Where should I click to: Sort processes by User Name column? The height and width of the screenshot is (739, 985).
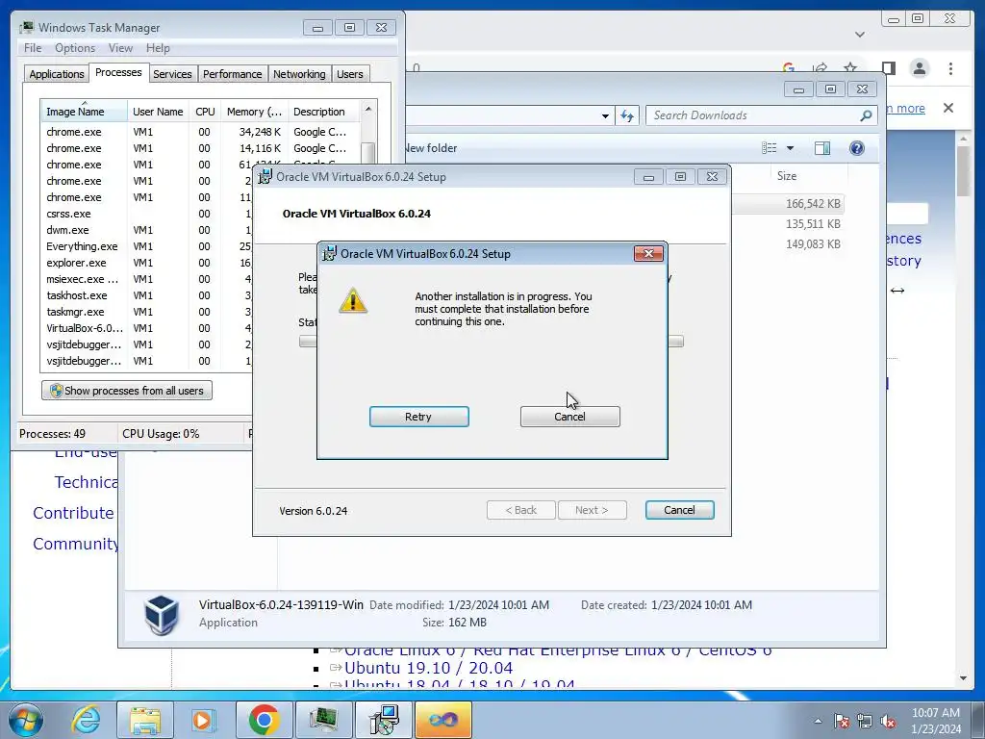(x=158, y=112)
